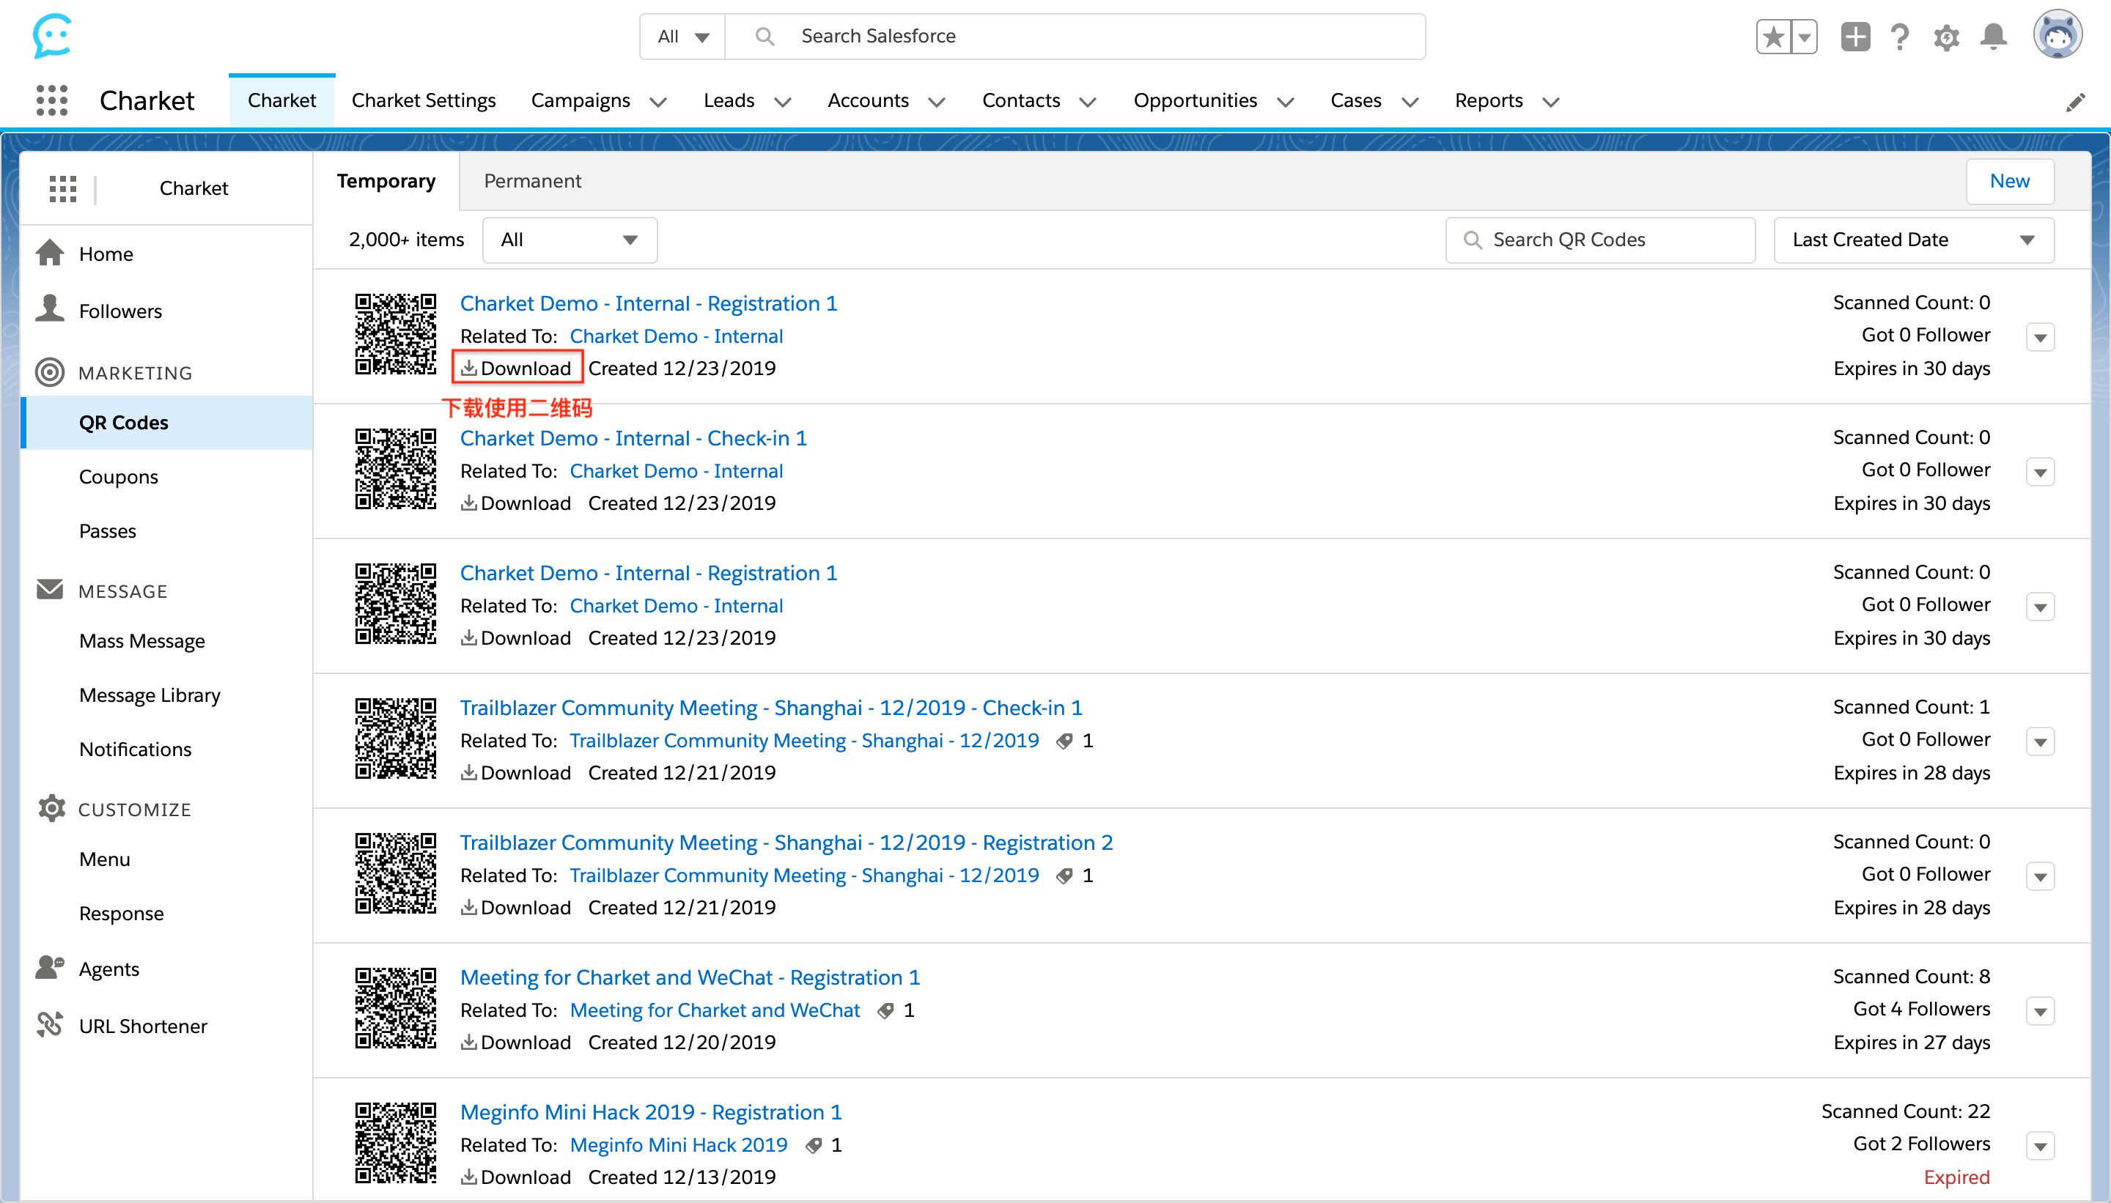
Task: Click the QR code thumbnail for Check-in 1 of Charket Demo
Action: point(396,468)
